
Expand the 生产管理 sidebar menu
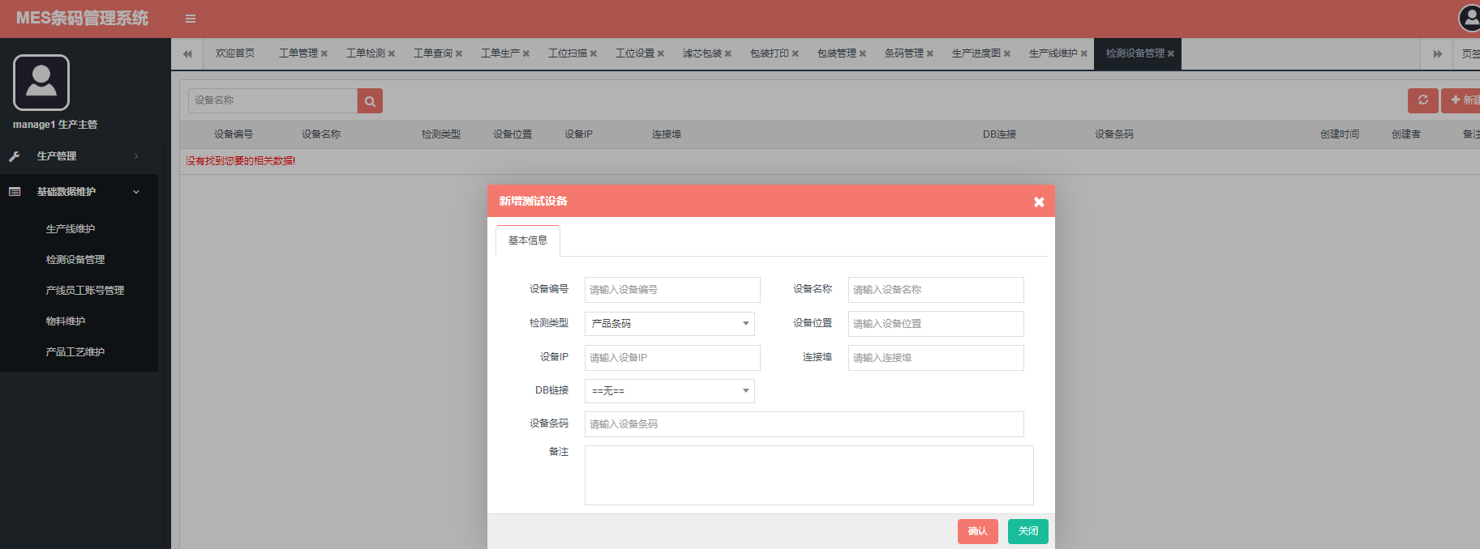[x=79, y=156]
